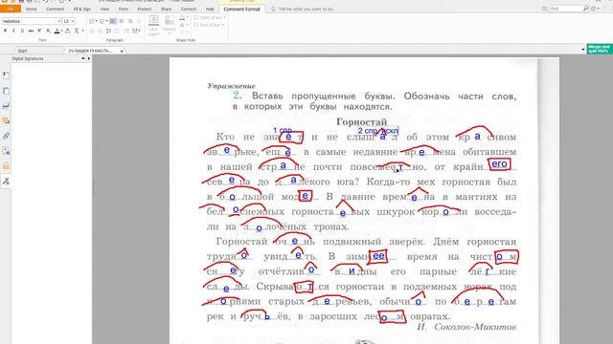
Task: Switch to the Start document tab
Action: tap(22, 51)
